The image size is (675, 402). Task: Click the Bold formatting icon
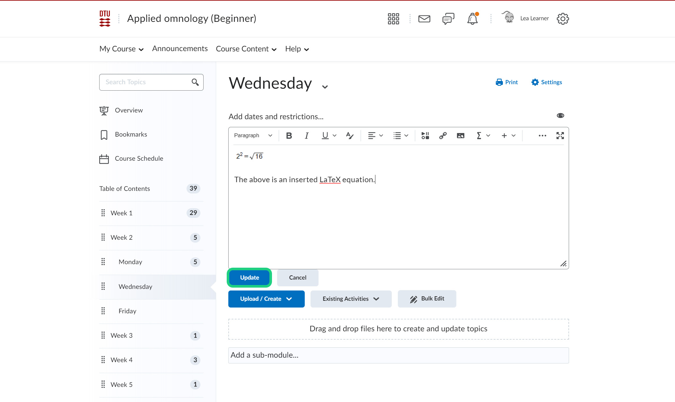pyautogui.click(x=289, y=136)
